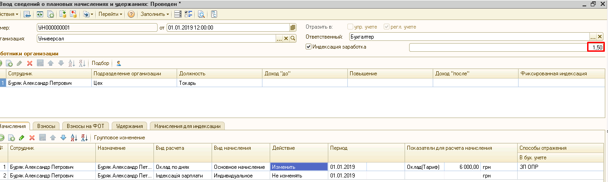
Task: Uncheck the Индексация заработка checkbox
Action: tap(309, 47)
